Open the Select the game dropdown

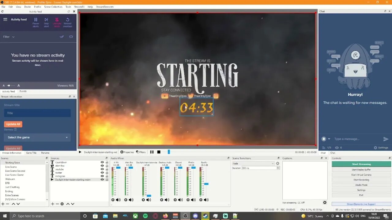pyautogui.click(x=37, y=137)
